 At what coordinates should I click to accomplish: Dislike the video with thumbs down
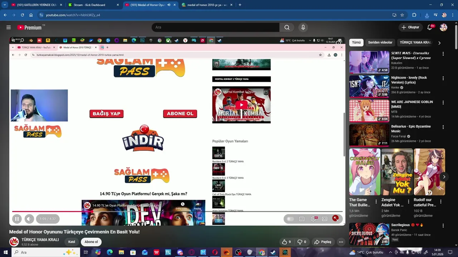tap(302, 242)
